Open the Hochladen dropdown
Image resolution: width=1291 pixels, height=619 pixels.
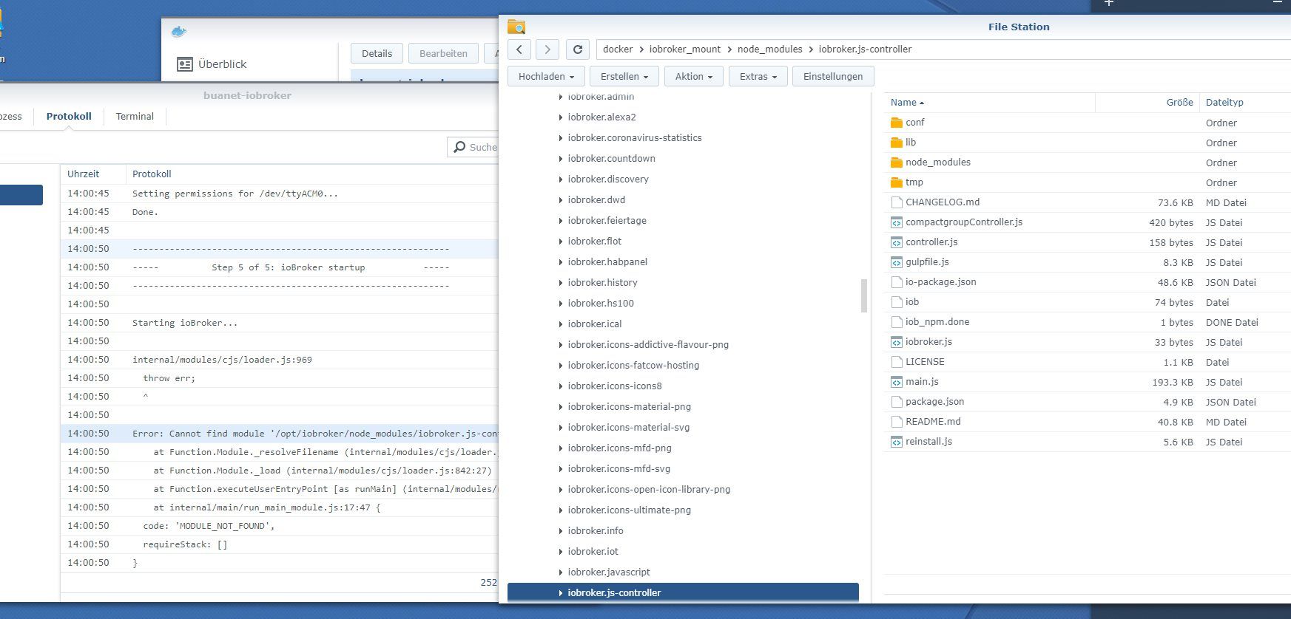click(546, 76)
